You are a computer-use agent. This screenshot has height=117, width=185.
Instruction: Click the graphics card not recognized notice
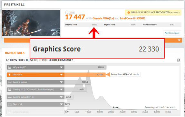[153, 12]
